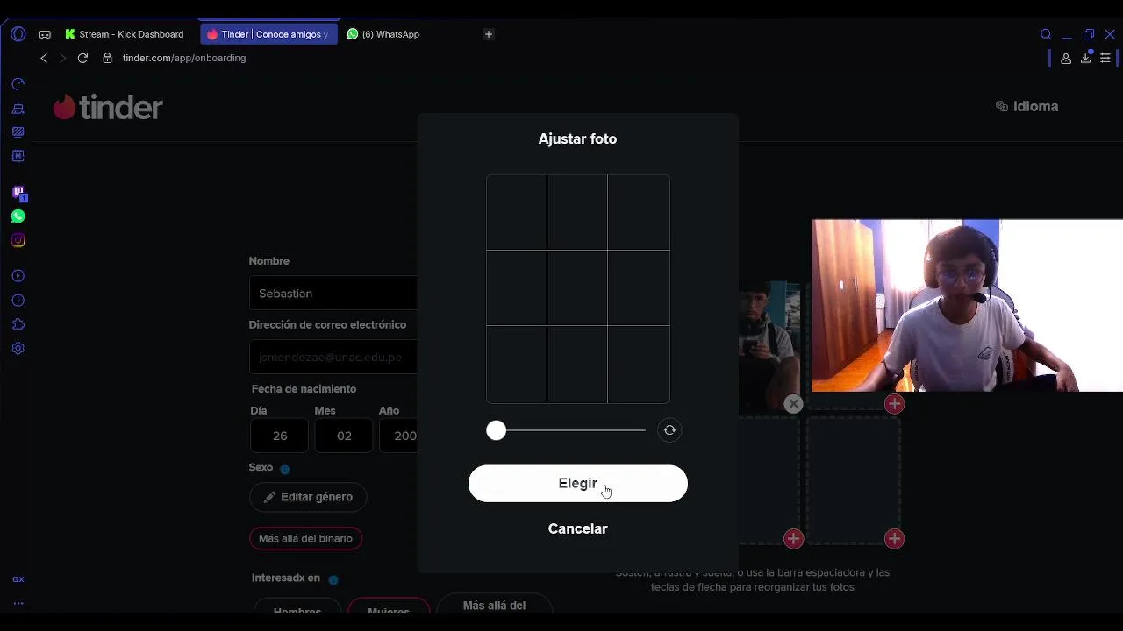Click the email address field
The height and width of the screenshot is (631, 1123).
click(x=333, y=357)
